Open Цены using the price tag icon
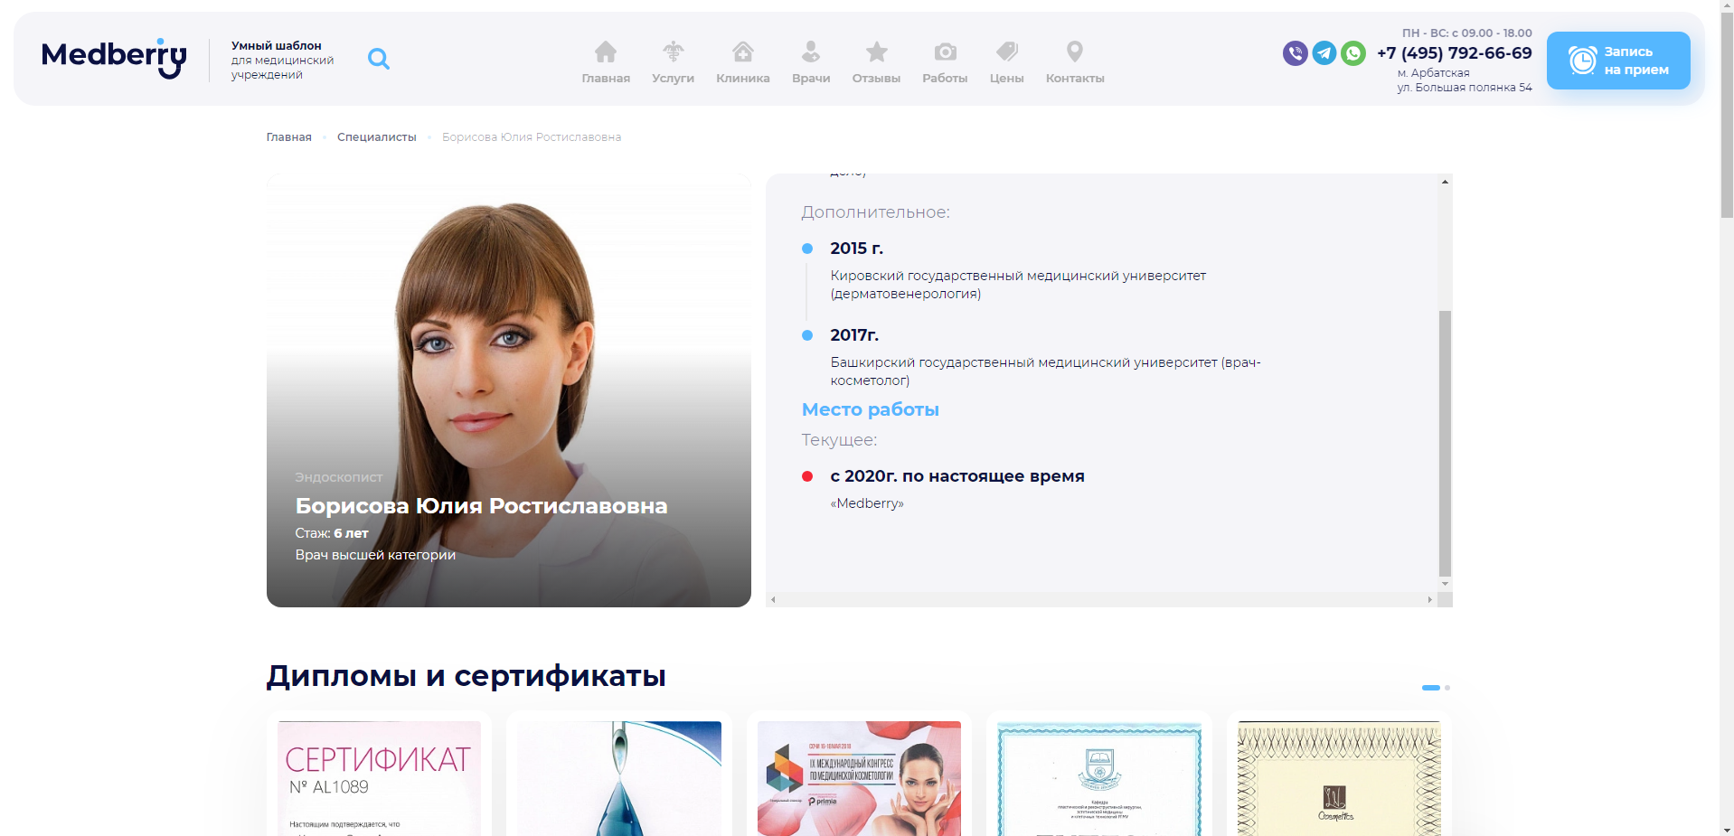This screenshot has height=836, width=1734. pos(1007,52)
